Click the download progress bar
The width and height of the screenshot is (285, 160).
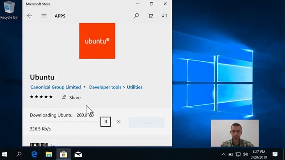point(65,122)
